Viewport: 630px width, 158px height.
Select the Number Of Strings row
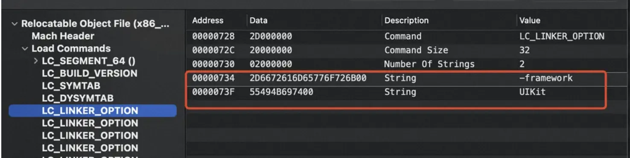tap(408, 65)
